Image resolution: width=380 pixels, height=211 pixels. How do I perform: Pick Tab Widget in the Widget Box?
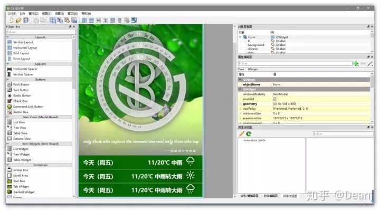pyautogui.click(x=21, y=187)
